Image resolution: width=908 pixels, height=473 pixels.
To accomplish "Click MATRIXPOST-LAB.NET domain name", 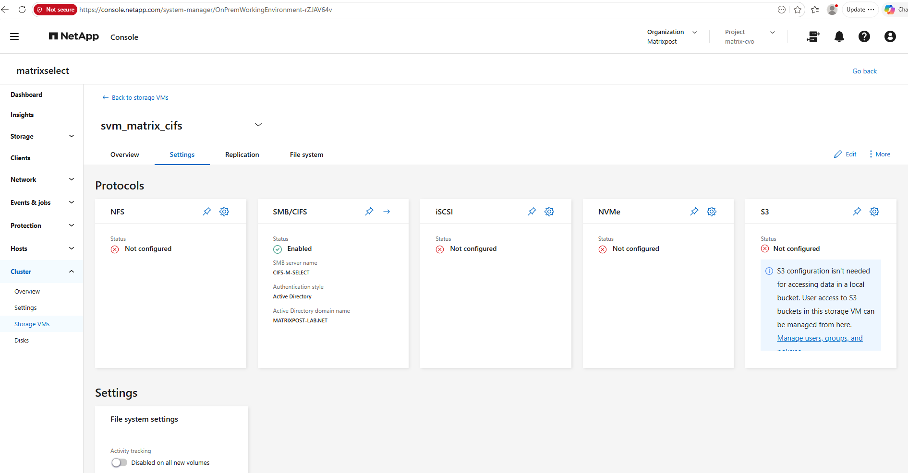I will pyautogui.click(x=300, y=320).
